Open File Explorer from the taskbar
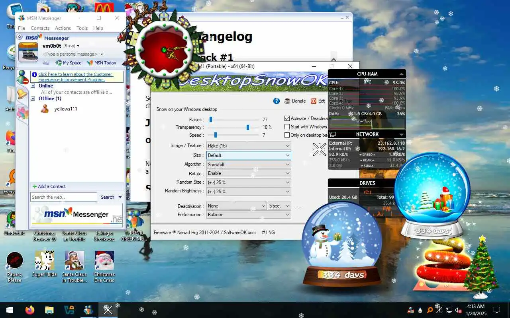Viewport: 510px width, 318px height. 49,310
